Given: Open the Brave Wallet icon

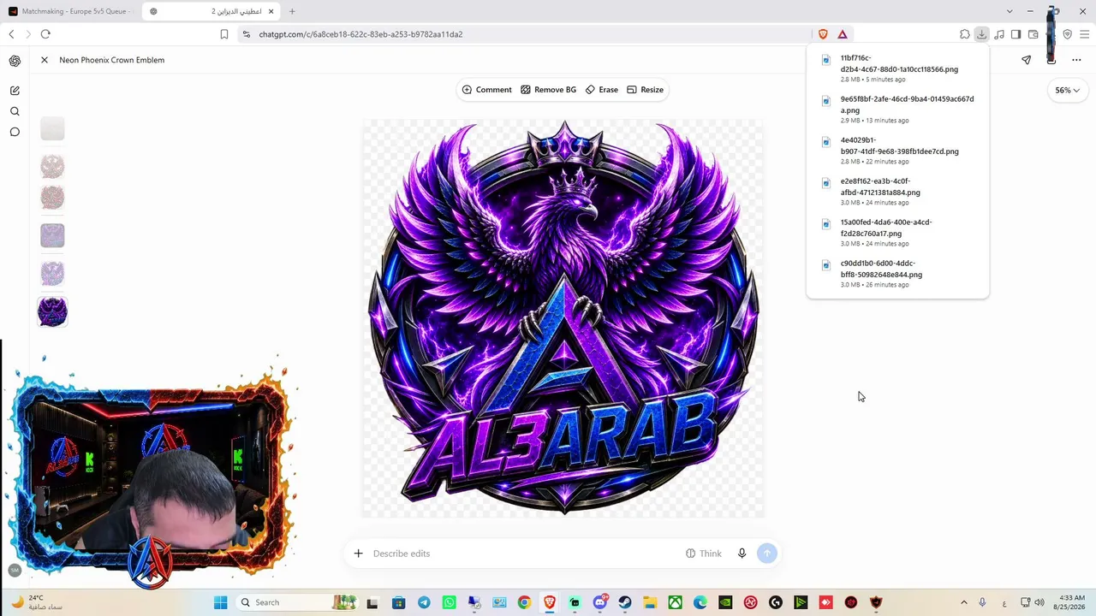Looking at the screenshot, I should (1033, 34).
